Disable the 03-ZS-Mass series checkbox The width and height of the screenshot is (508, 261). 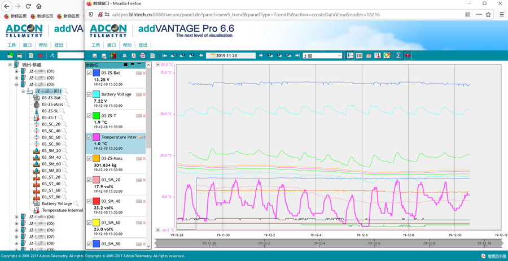tap(89, 159)
